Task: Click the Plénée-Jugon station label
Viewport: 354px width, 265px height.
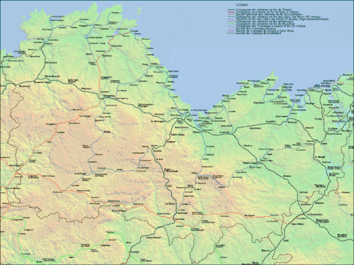Action: coord(251,163)
